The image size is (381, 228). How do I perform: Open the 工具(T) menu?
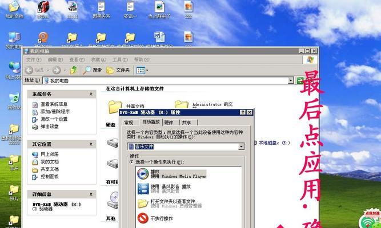click(x=120, y=59)
